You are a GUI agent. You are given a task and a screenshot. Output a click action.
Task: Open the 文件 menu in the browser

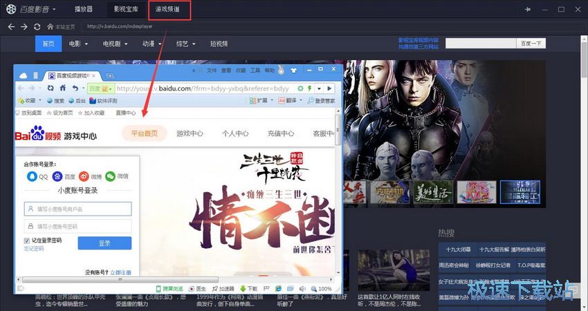click(x=212, y=70)
